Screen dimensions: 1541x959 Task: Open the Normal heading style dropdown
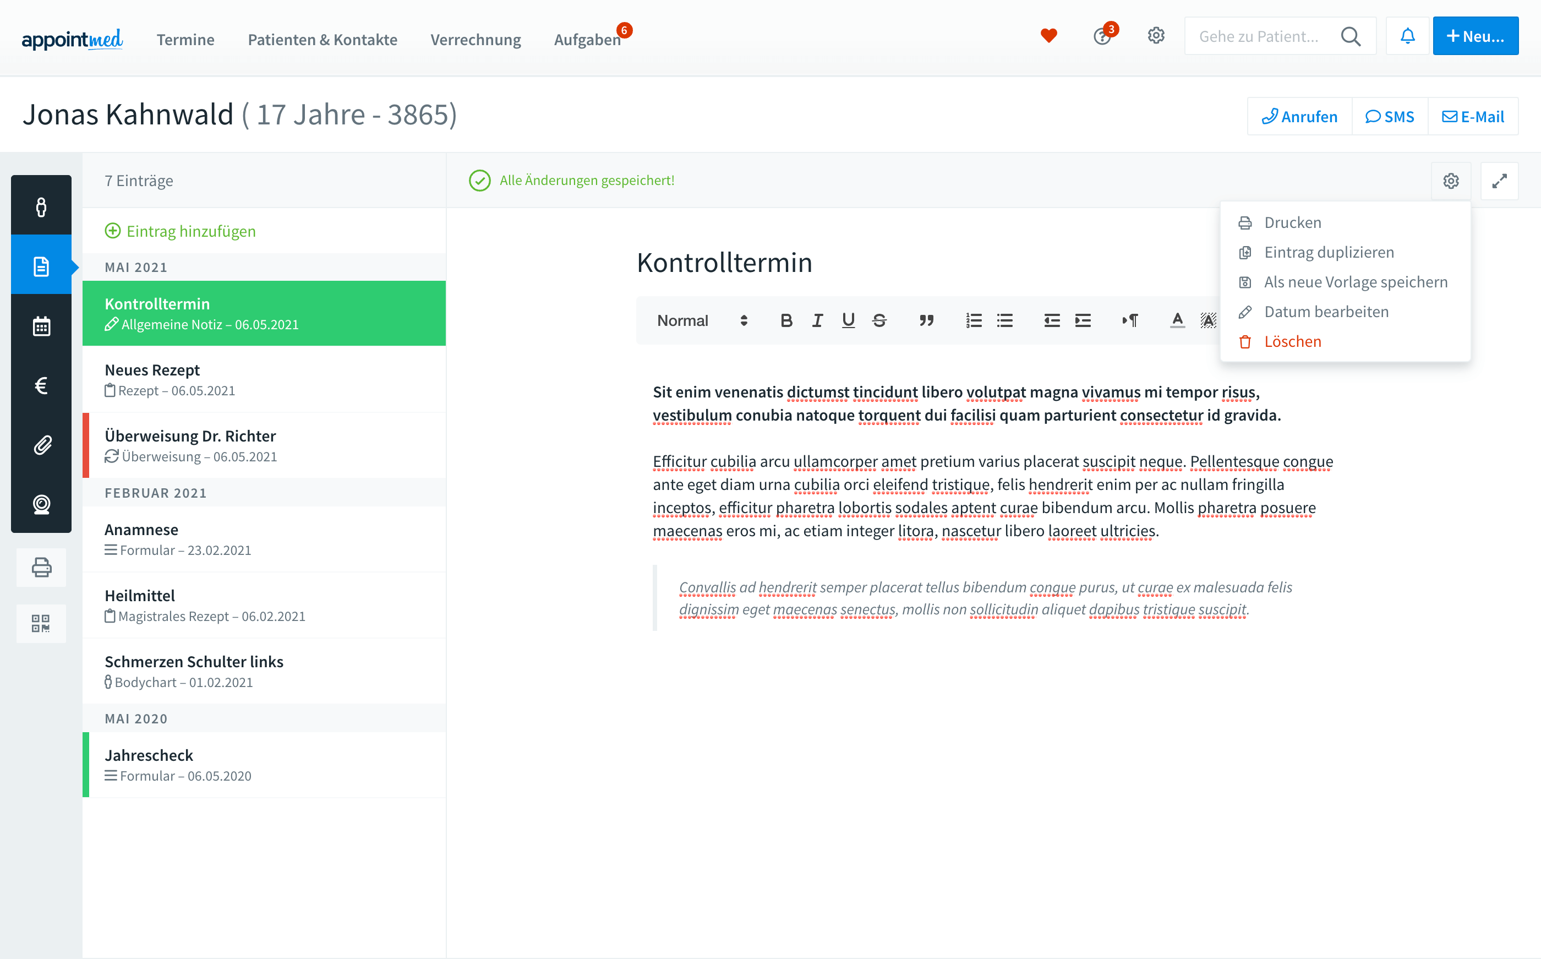[702, 321]
